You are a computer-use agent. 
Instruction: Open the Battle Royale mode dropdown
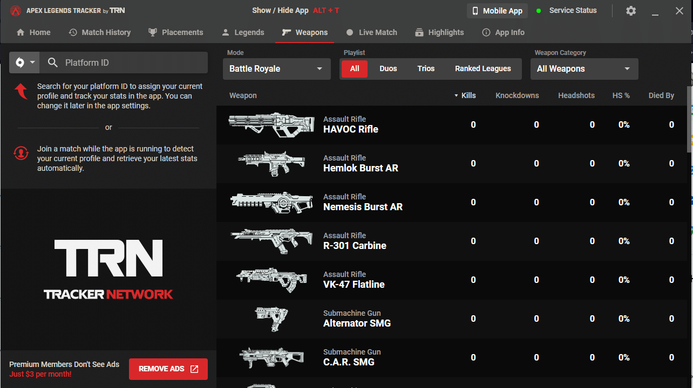click(276, 69)
